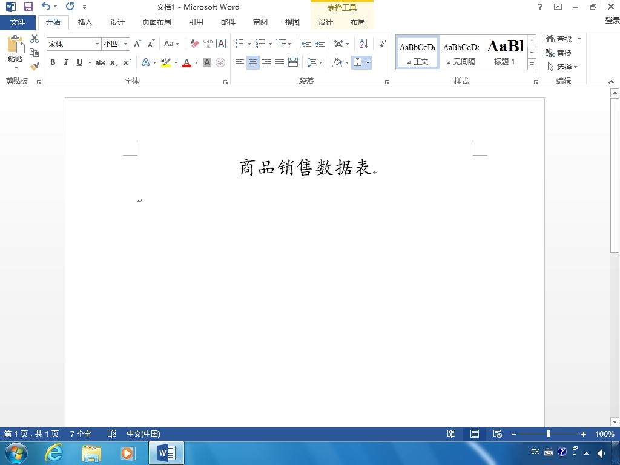Image resolution: width=620 pixels, height=465 pixels.
Task: Open the 文件 (File) tab
Action: (x=18, y=22)
